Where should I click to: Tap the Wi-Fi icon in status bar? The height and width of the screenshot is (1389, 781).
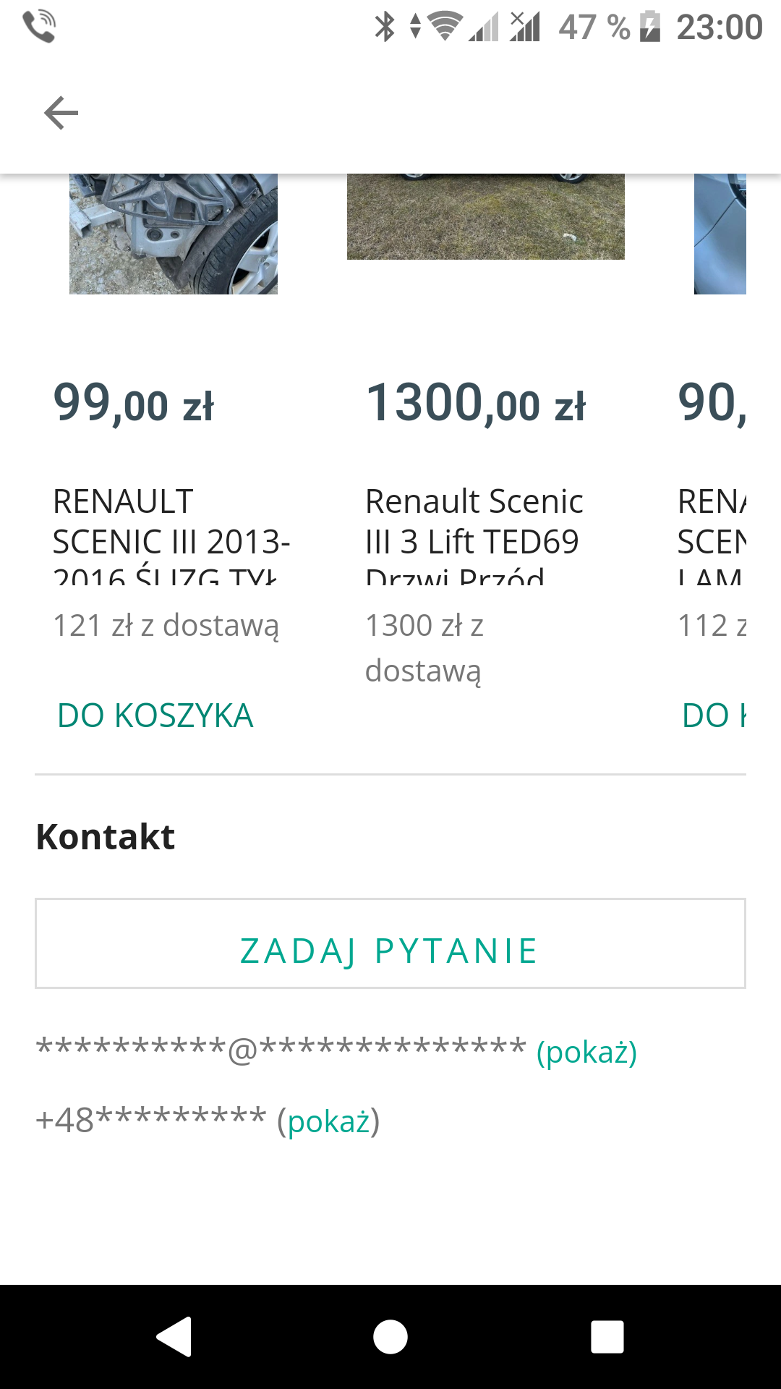(x=445, y=26)
